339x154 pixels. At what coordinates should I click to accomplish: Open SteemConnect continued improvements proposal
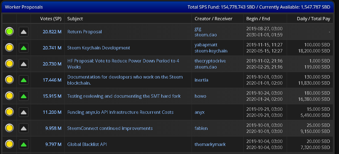[x=110, y=128]
